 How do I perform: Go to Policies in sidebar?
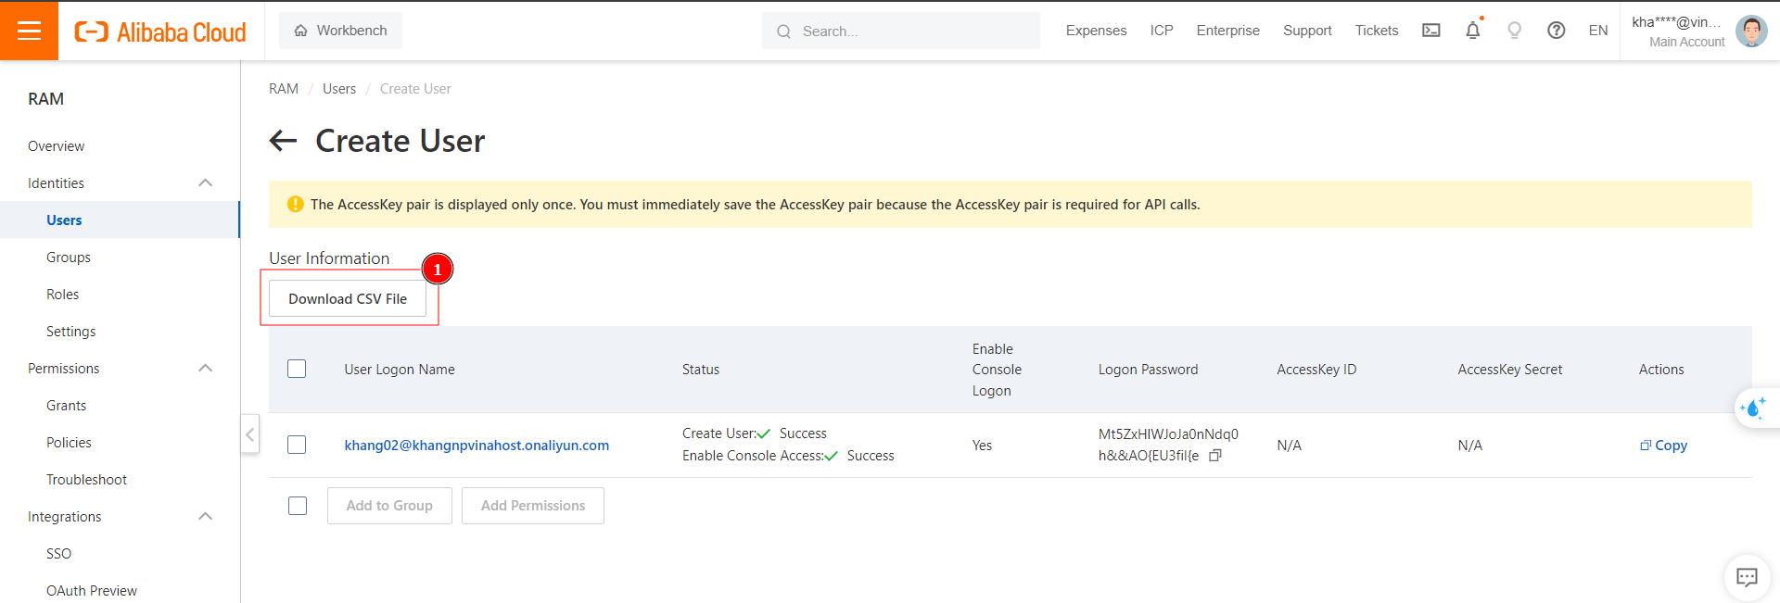tap(69, 443)
